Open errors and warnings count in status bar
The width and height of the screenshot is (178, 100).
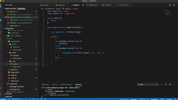click(x=16, y=99)
